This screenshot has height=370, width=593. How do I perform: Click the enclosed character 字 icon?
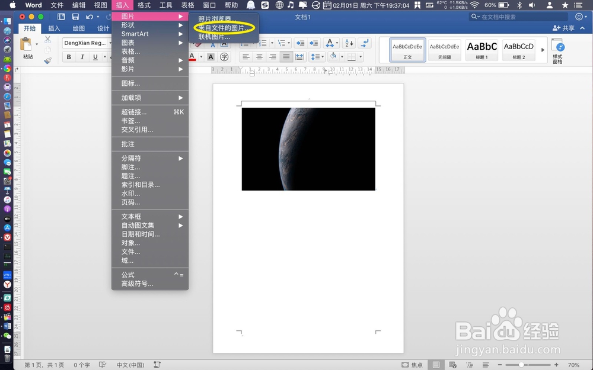click(224, 57)
